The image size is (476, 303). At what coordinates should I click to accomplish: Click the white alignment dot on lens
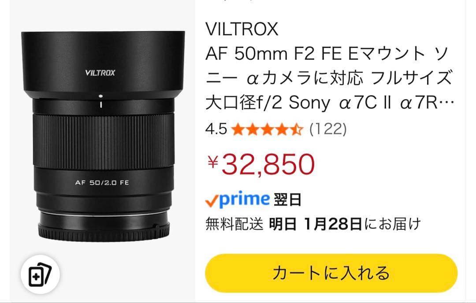tap(100, 96)
